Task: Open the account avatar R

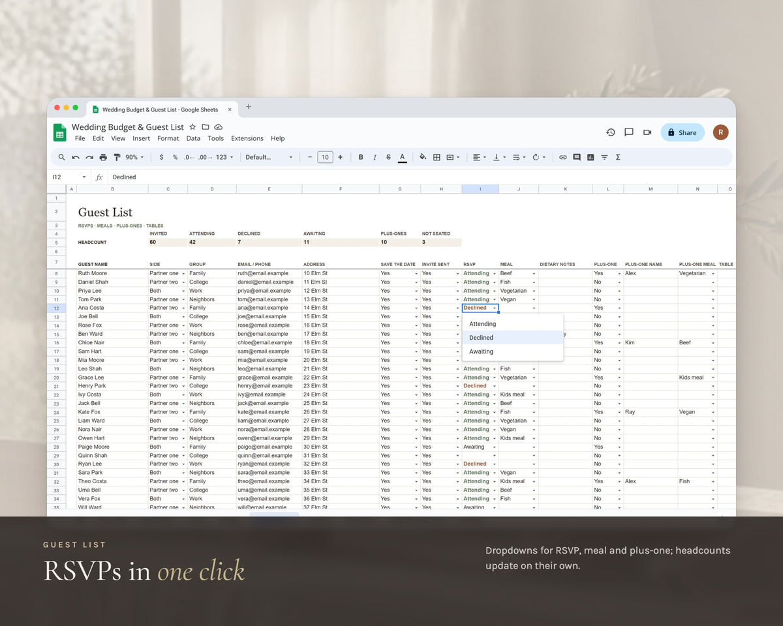Action: click(x=720, y=132)
